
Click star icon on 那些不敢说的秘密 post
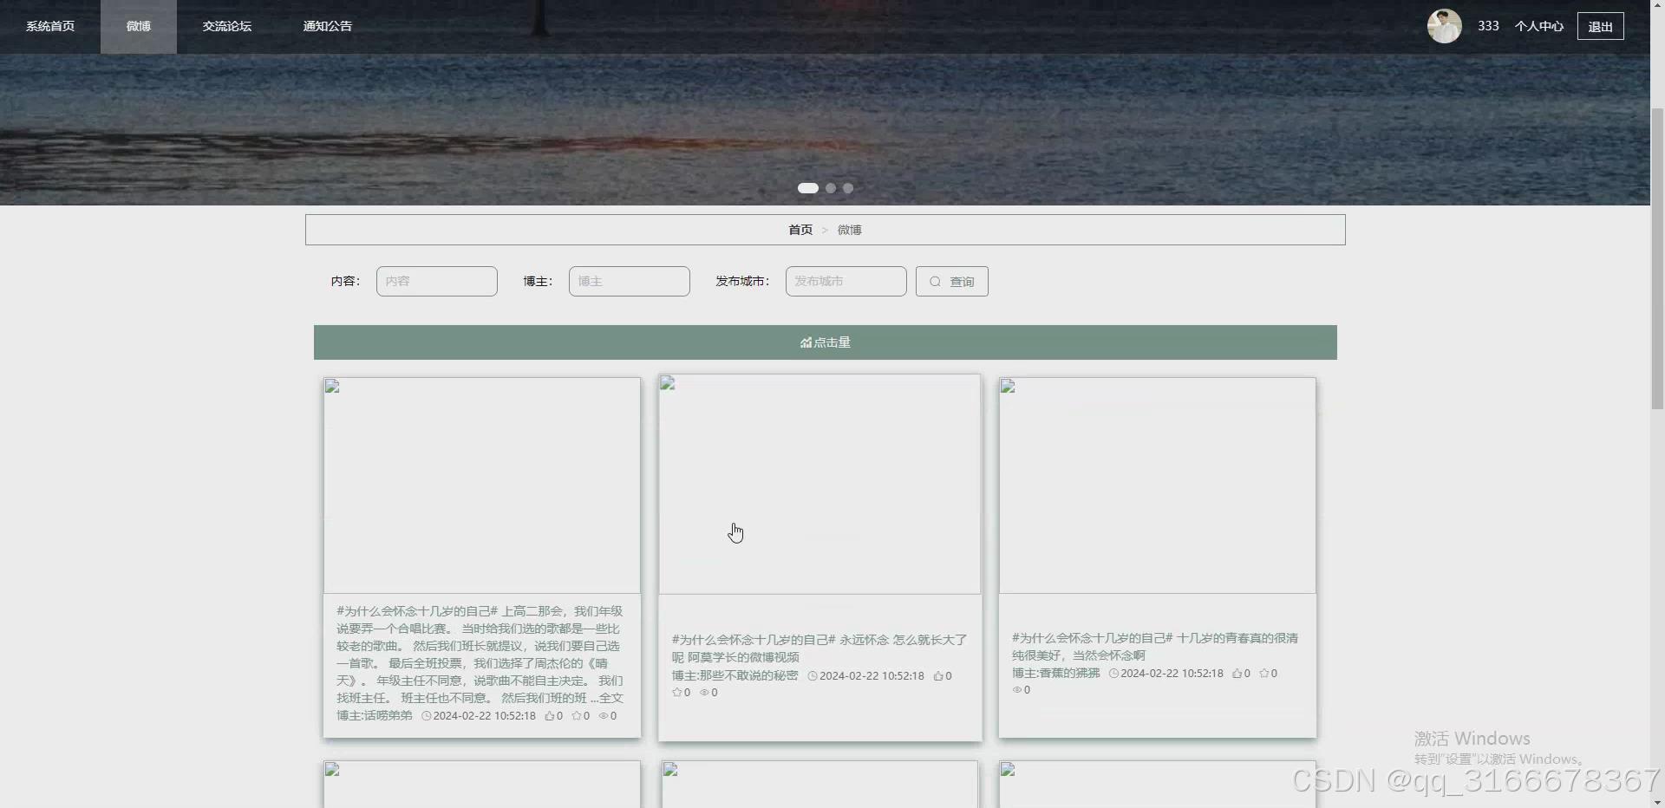677,693
